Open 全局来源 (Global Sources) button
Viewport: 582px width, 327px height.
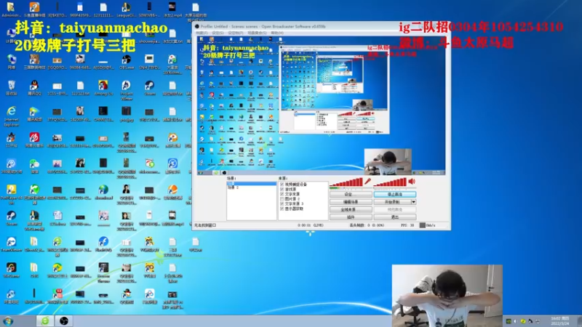click(351, 209)
